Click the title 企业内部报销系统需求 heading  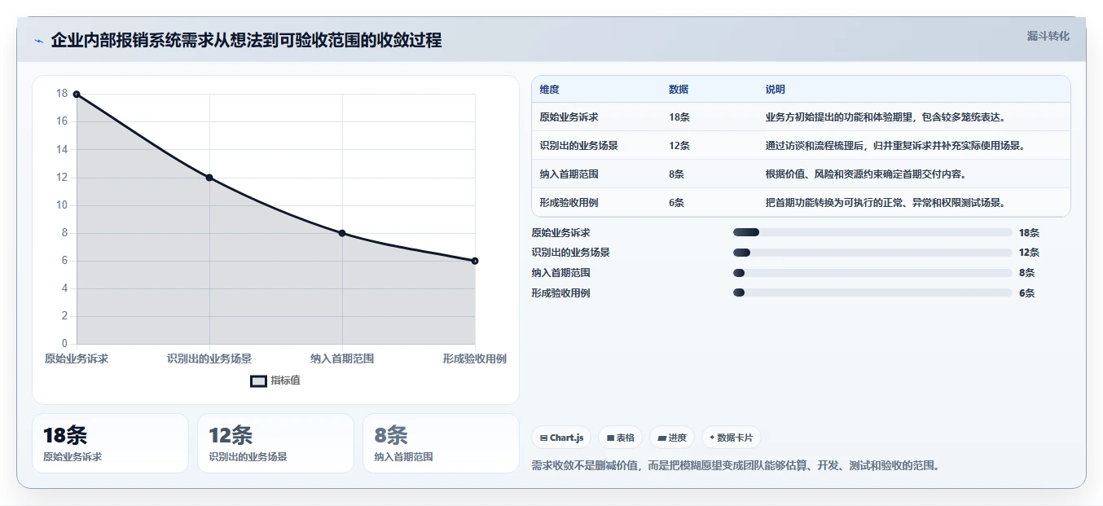point(246,41)
